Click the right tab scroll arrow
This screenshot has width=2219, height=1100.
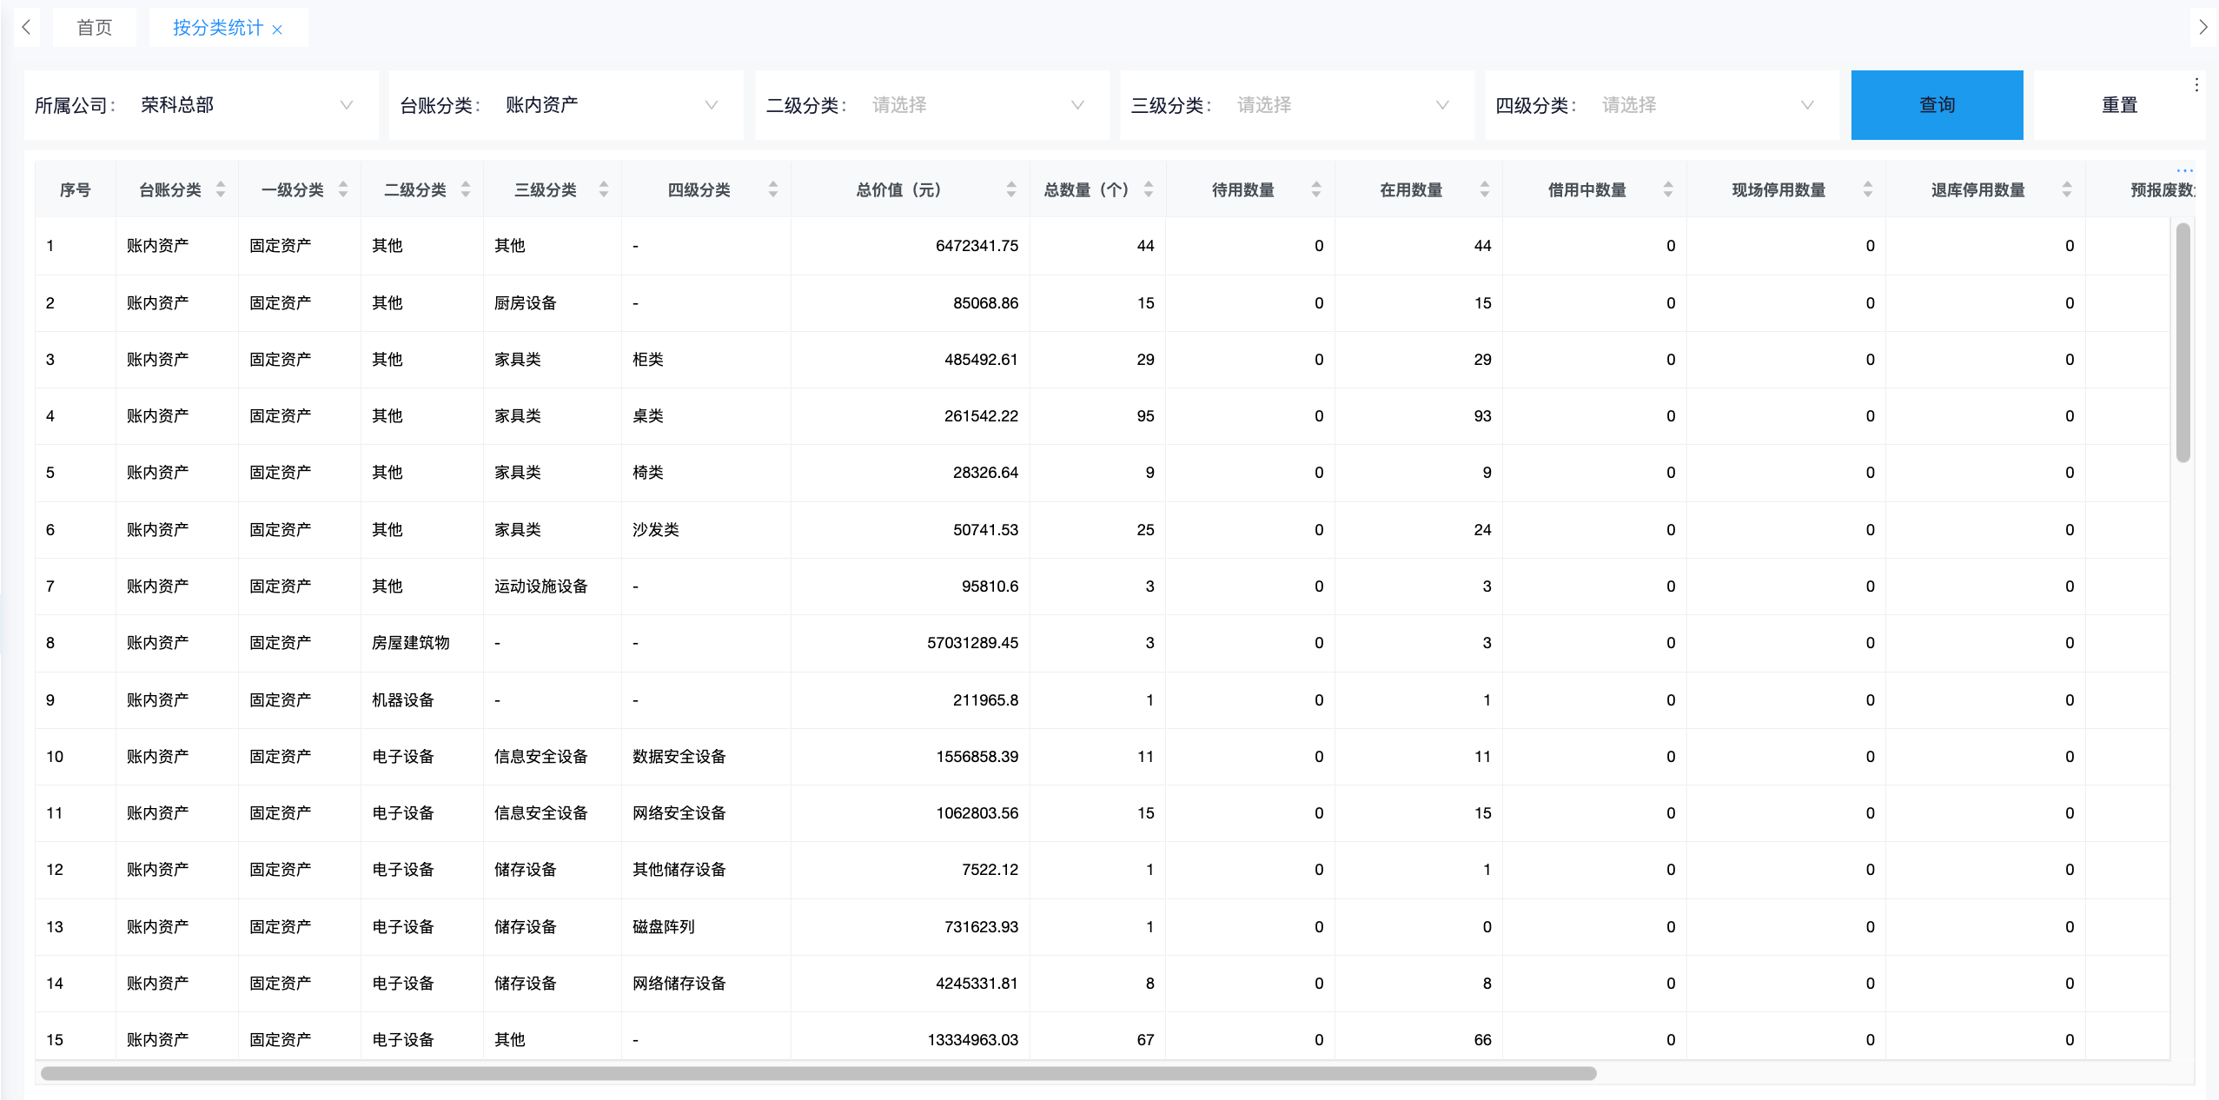(2202, 27)
